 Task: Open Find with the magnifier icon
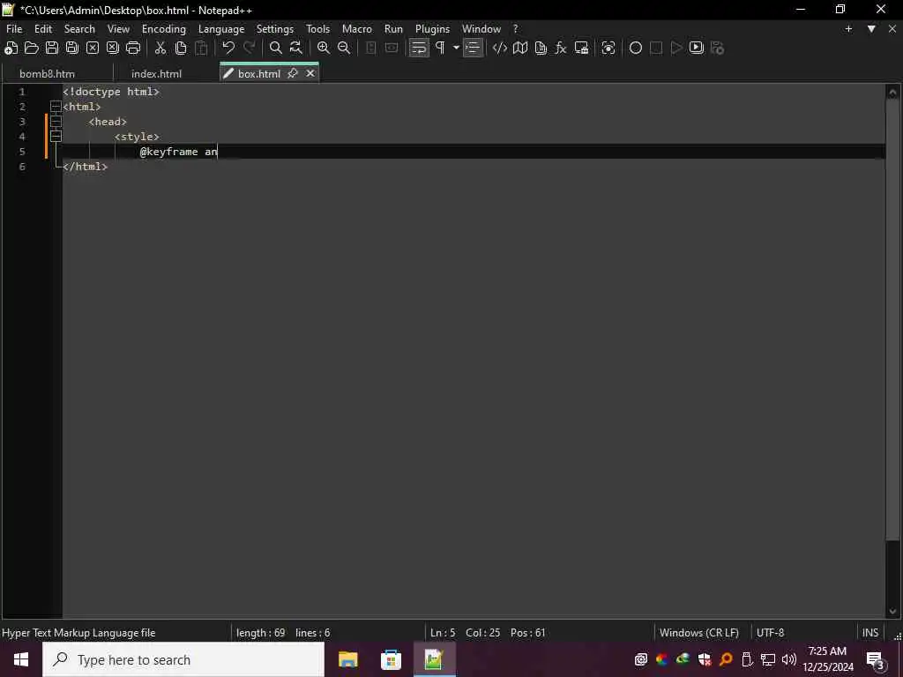[x=276, y=48]
